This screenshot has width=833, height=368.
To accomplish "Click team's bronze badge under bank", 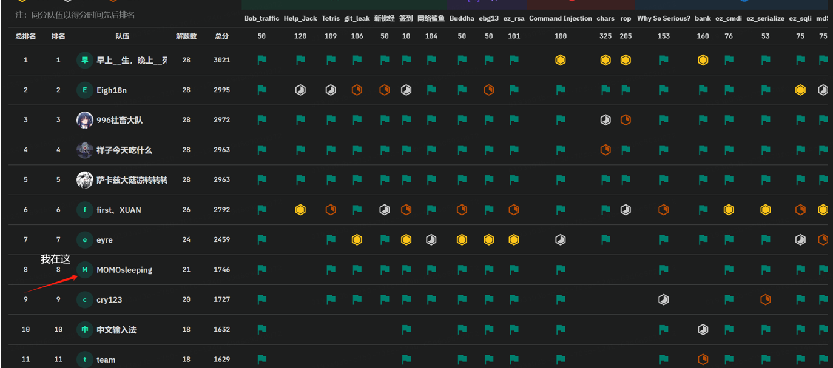I will [703, 359].
